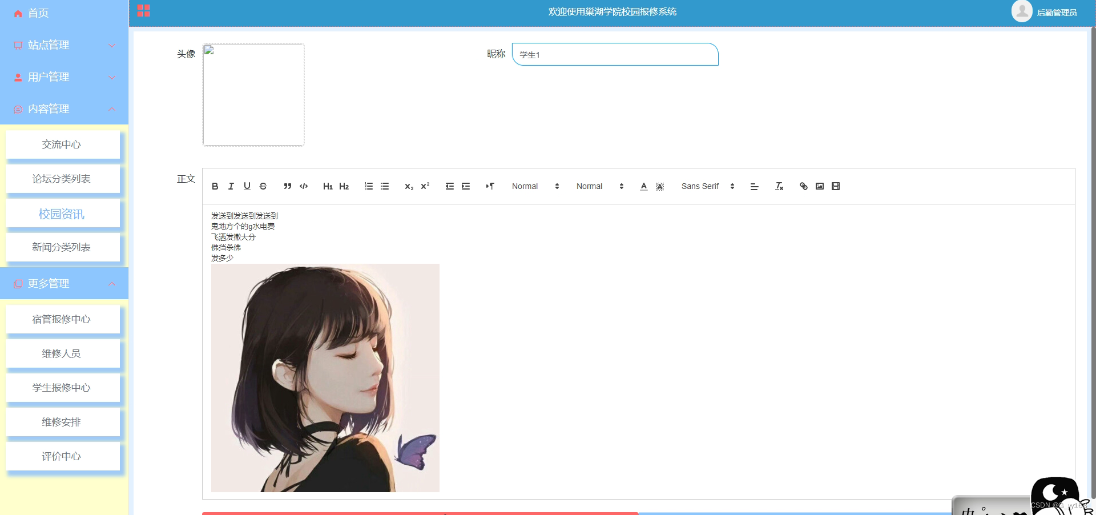Click the text line 飞洒发撒大分
The height and width of the screenshot is (515, 1096).
click(233, 237)
